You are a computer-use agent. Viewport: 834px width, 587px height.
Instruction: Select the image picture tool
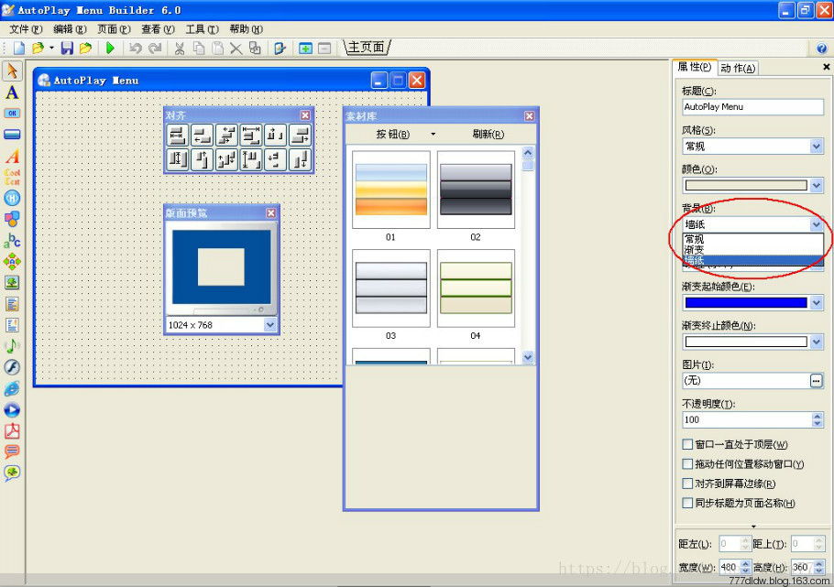coord(12,282)
